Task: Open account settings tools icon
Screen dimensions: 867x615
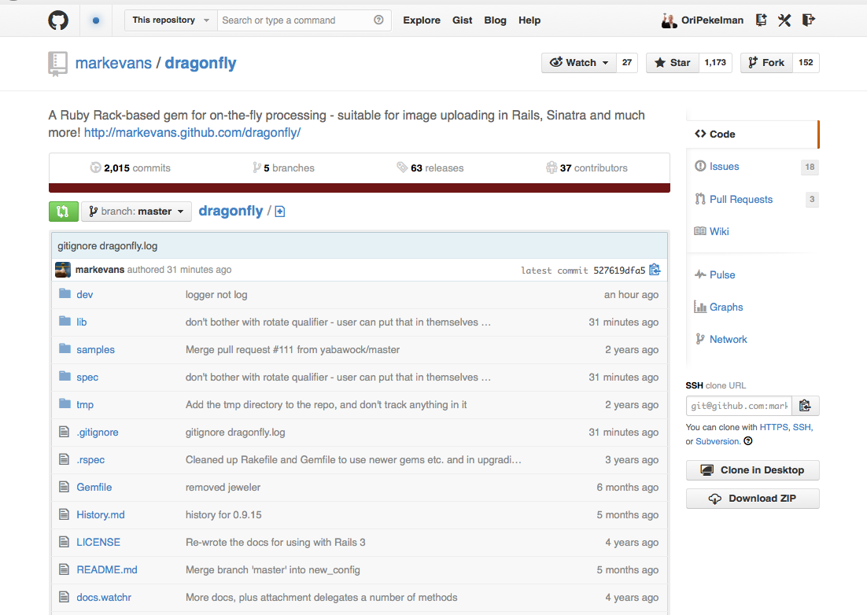Action: pos(784,20)
